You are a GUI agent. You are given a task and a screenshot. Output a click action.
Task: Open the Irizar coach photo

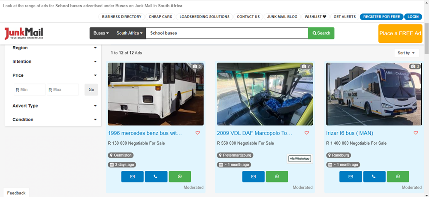(374, 94)
